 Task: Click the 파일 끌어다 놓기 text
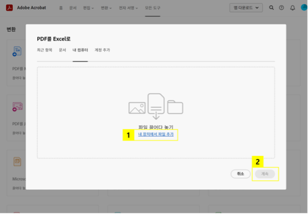tap(156, 127)
